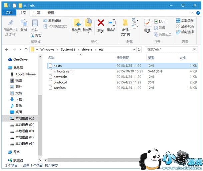Open the Music folder in sidebar
This screenshot has height=171, width=203.
[16, 106]
